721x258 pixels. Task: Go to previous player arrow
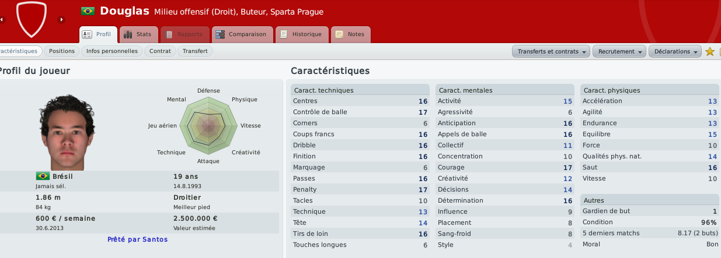click(x=1, y=19)
